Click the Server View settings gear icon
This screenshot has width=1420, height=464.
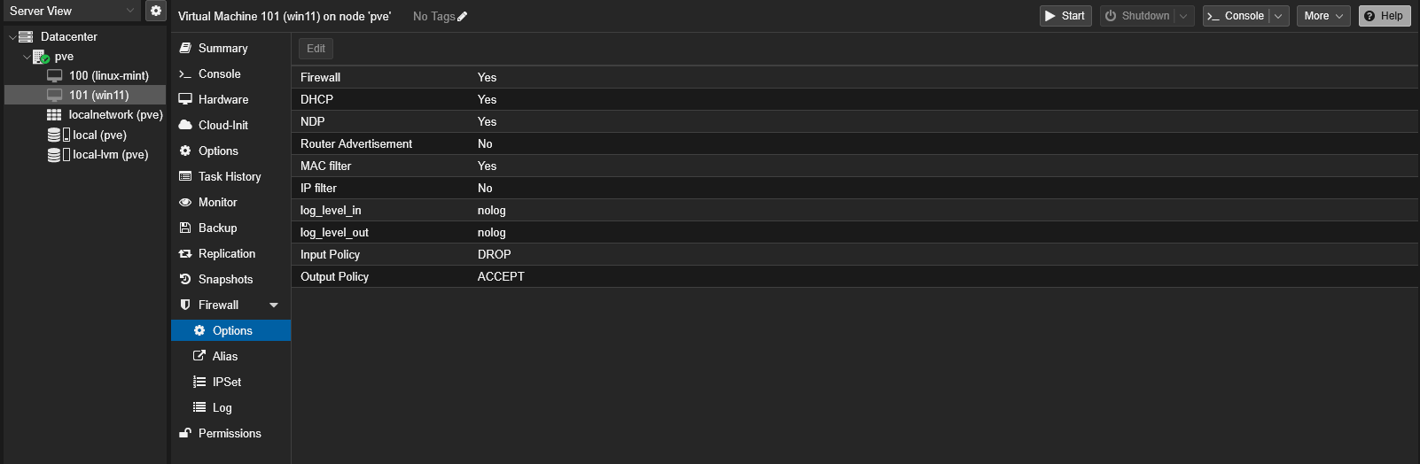point(156,11)
